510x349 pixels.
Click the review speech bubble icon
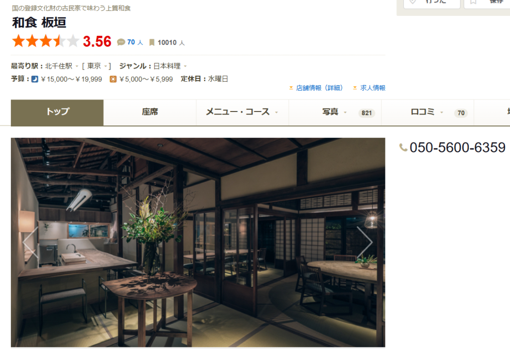point(121,42)
